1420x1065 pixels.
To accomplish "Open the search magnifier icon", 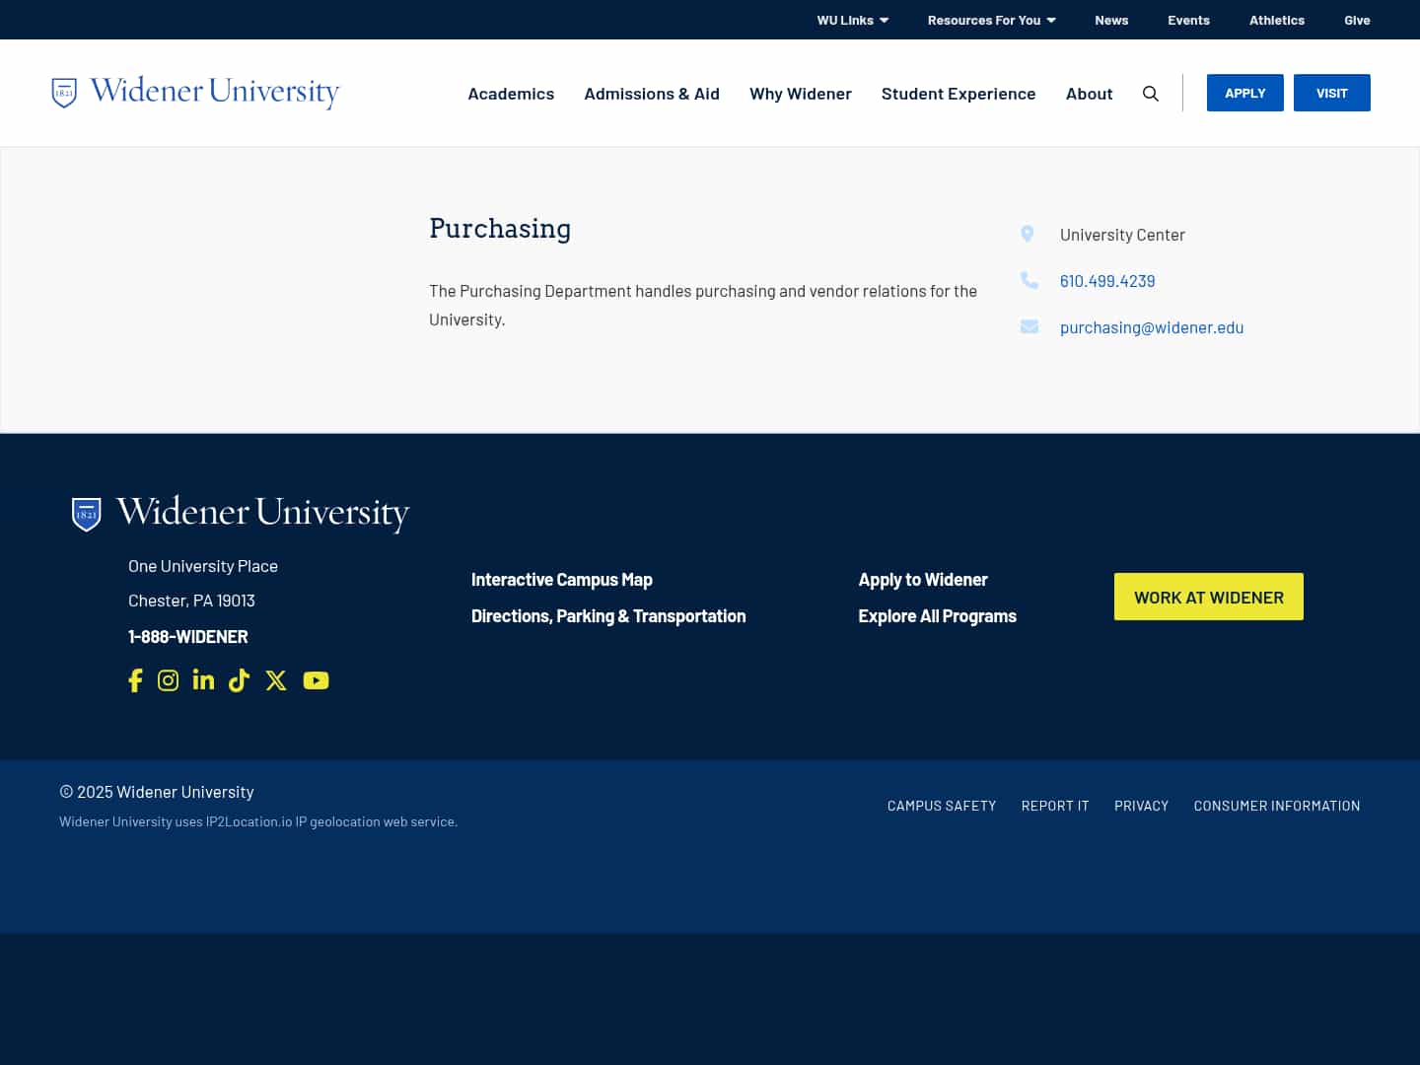I will 1150,94.
